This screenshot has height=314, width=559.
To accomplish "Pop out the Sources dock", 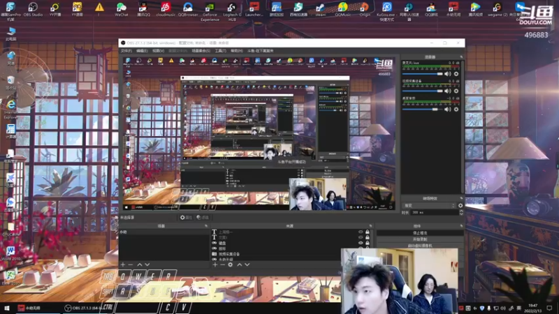I will click(x=370, y=225).
